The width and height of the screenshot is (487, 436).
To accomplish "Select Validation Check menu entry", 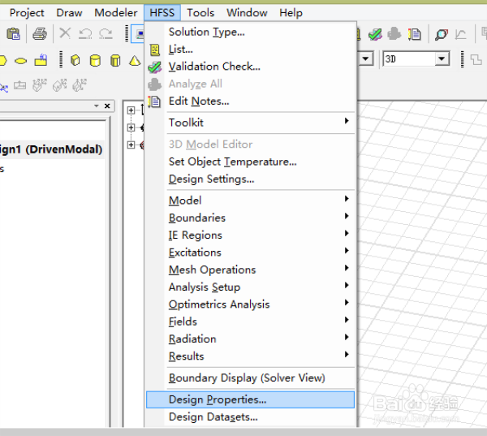I will [x=250, y=67].
